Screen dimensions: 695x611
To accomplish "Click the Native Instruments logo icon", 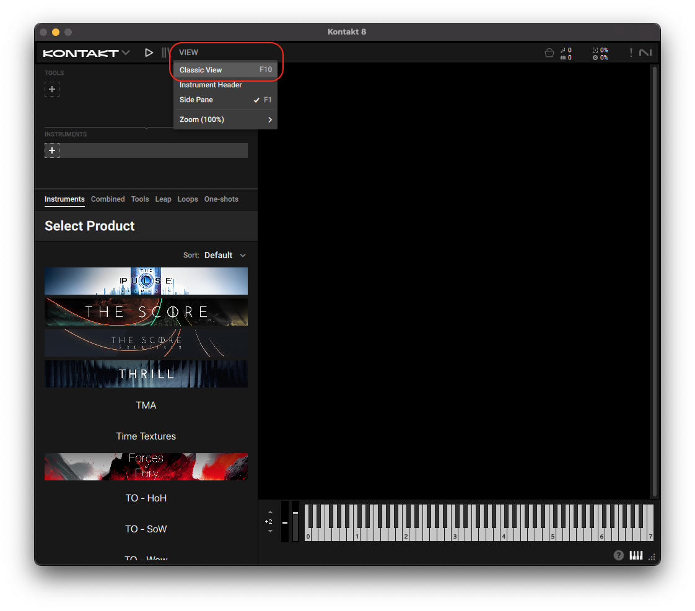I will [x=645, y=53].
